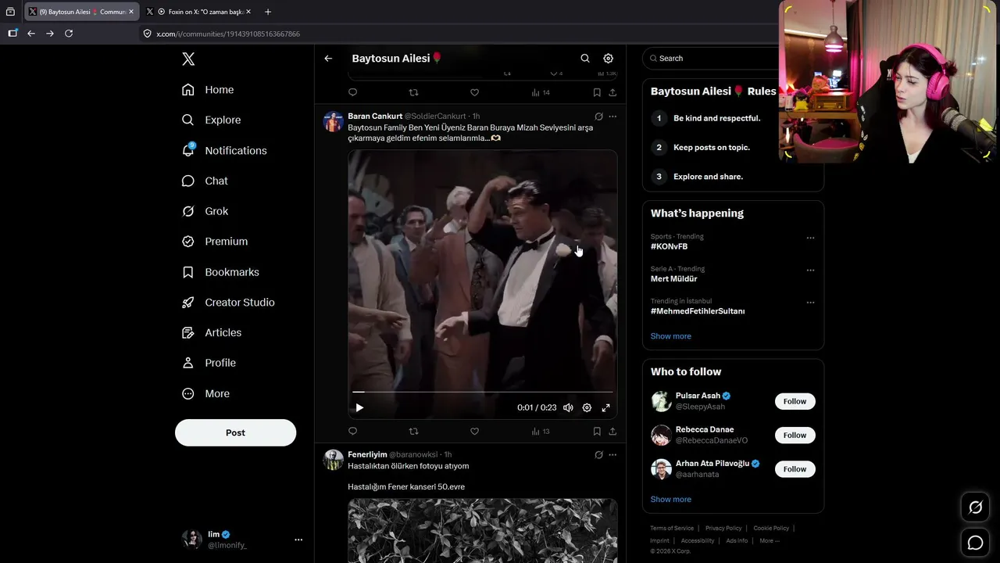Open Bookmarks in sidebar

tap(220, 272)
